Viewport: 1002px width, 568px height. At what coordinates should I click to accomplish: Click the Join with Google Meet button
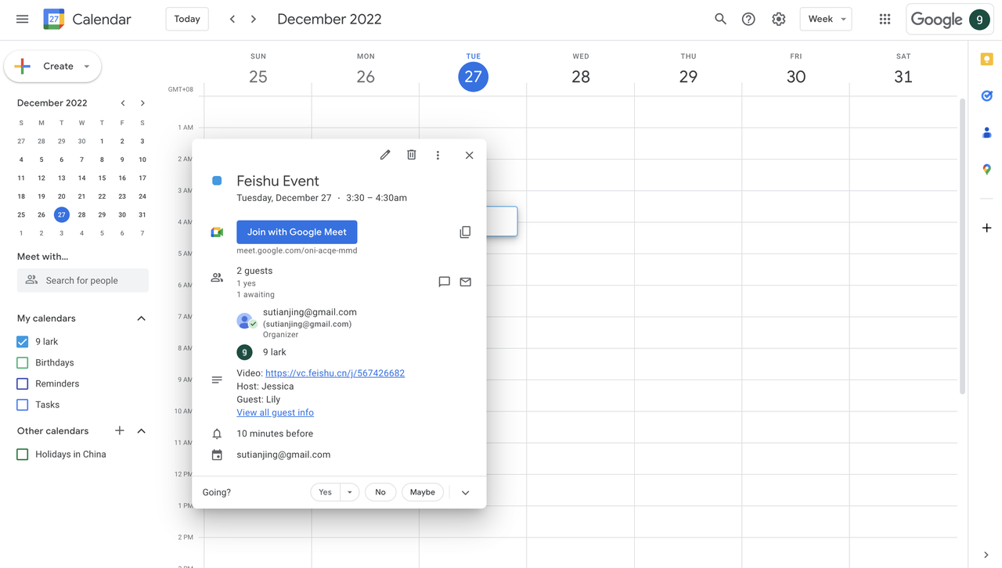[297, 232]
